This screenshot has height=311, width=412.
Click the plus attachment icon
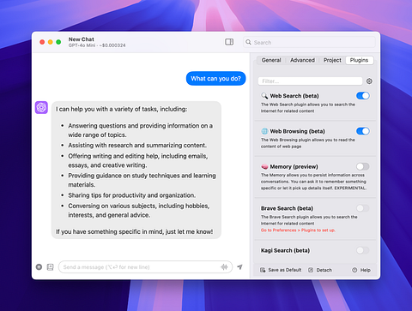point(39,267)
